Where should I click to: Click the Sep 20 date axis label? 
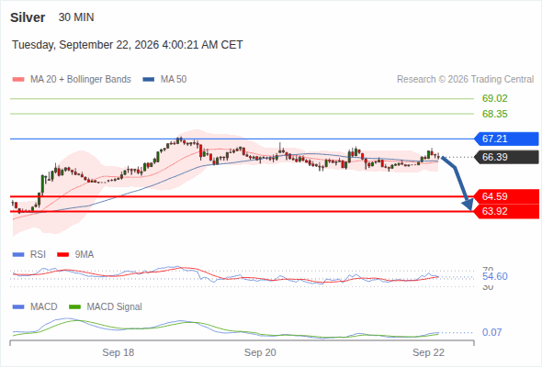260,352
